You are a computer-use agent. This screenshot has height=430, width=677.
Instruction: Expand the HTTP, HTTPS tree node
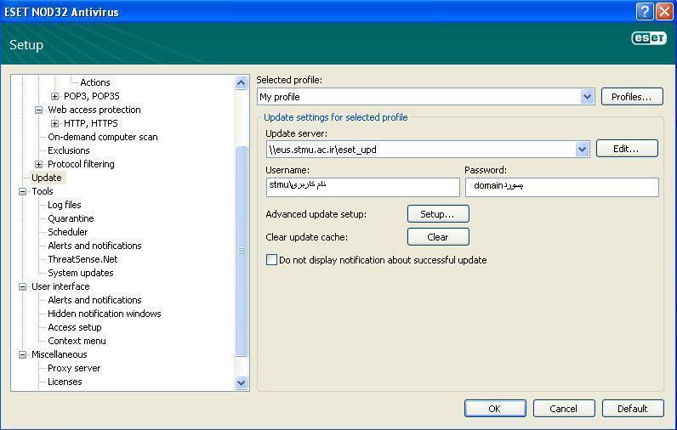(54, 123)
